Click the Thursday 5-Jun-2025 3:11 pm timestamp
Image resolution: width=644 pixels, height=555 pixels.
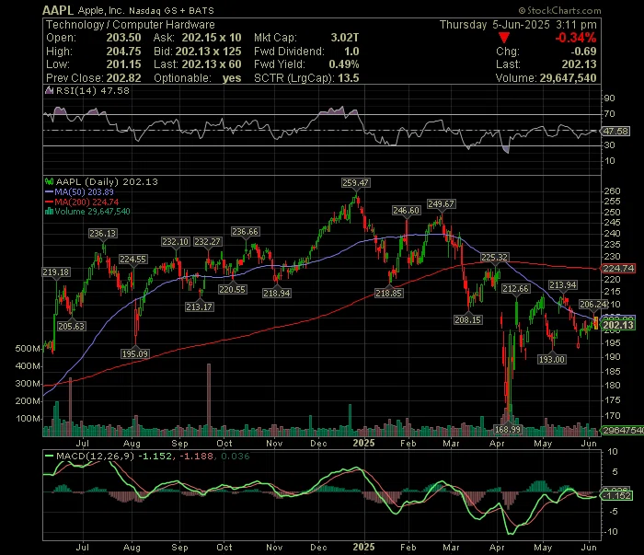tap(518, 25)
